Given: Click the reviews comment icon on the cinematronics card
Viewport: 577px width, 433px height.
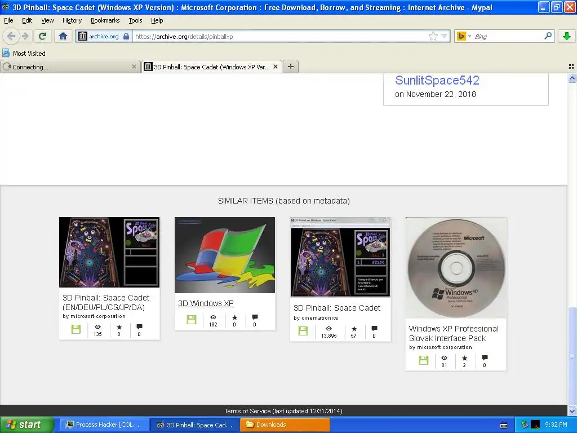Looking at the screenshot, I should pos(374,329).
